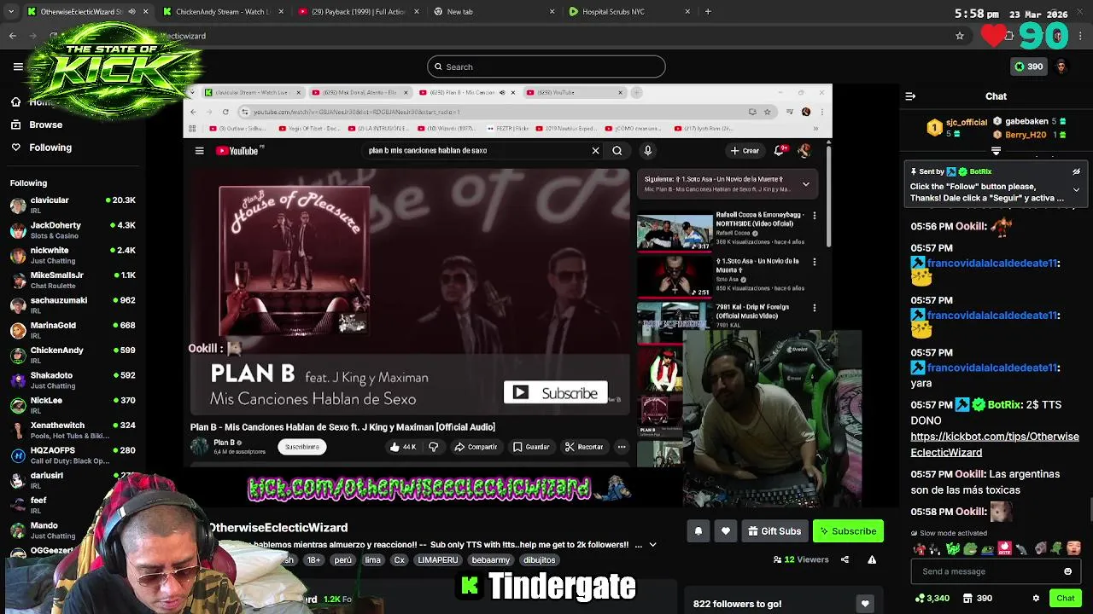Image resolution: width=1093 pixels, height=614 pixels.
Task: Switch to Payback (1999) browser tab
Action: pos(357,12)
